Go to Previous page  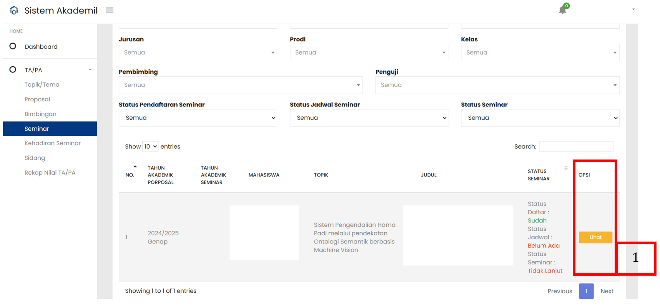[560, 291]
